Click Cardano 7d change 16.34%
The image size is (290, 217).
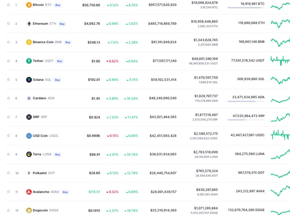(x=131, y=98)
